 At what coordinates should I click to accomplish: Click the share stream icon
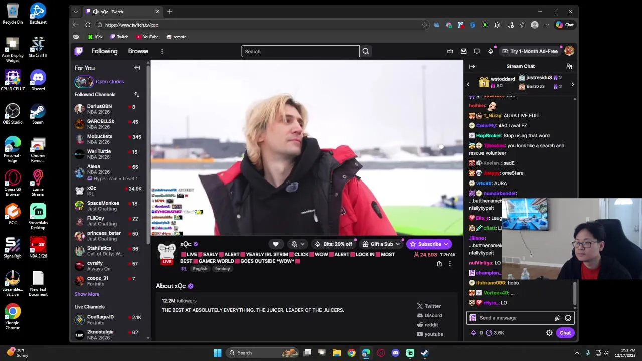pyautogui.click(x=439, y=264)
